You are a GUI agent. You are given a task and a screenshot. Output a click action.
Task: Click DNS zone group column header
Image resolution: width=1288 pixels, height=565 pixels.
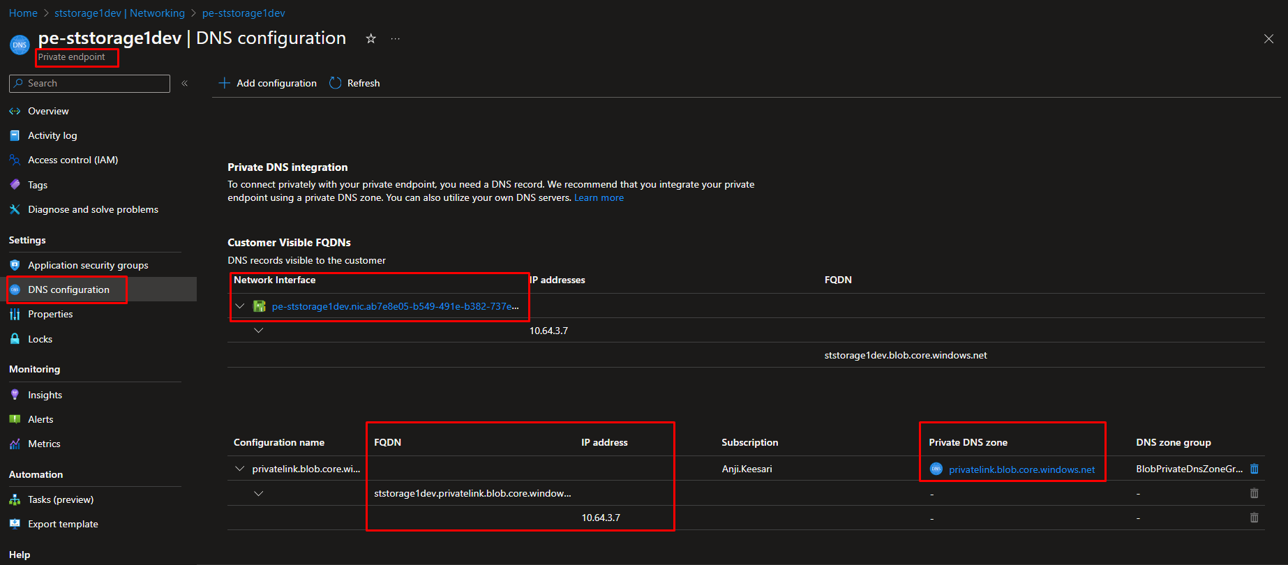click(1174, 442)
